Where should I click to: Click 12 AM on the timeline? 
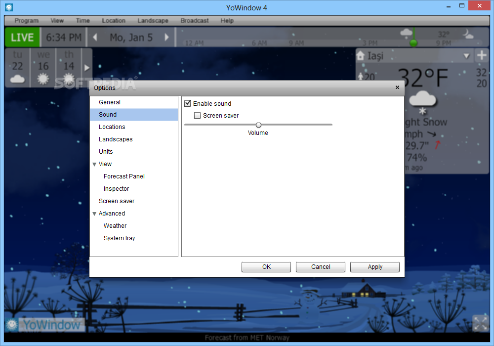click(194, 43)
